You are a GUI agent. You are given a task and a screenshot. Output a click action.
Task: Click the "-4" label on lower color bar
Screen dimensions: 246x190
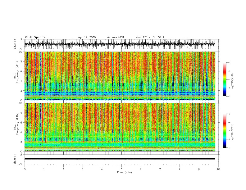[229, 122]
